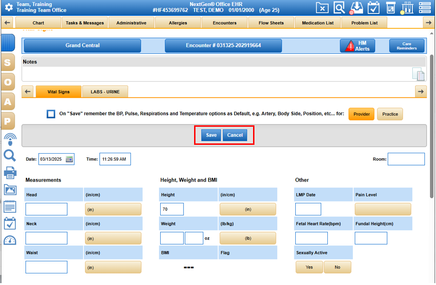Screen dimensions: 436x285
Task: Switch to the LABS - URINE tab
Action: (x=105, y=92)
